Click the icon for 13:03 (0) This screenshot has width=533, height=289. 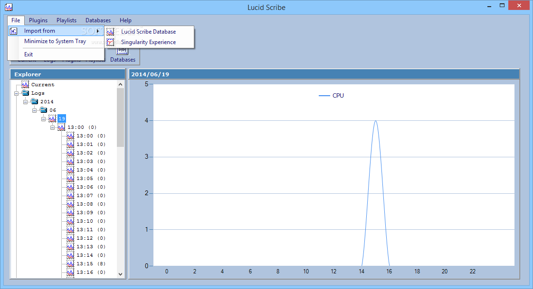tap(70, 161)
